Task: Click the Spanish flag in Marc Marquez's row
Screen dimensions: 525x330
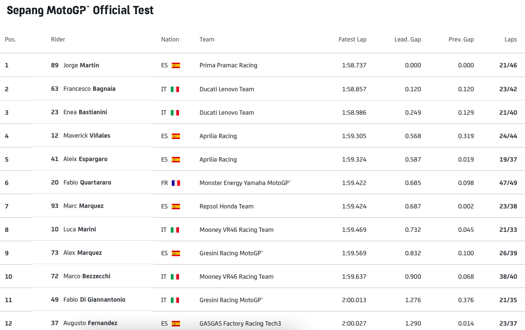Action: pyautogui.click(x=176, y=206)
